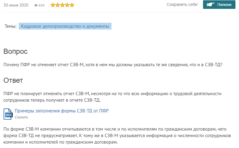This screenshot has height=148, width=239.
Task: Click paragraph starting По форме СЗВ-М
Action: click(117, 136)
